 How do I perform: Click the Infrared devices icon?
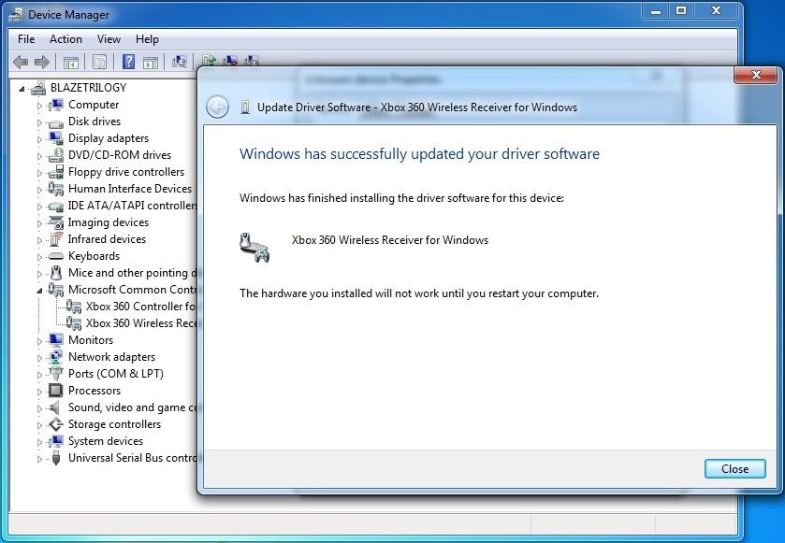pos(55,239)
